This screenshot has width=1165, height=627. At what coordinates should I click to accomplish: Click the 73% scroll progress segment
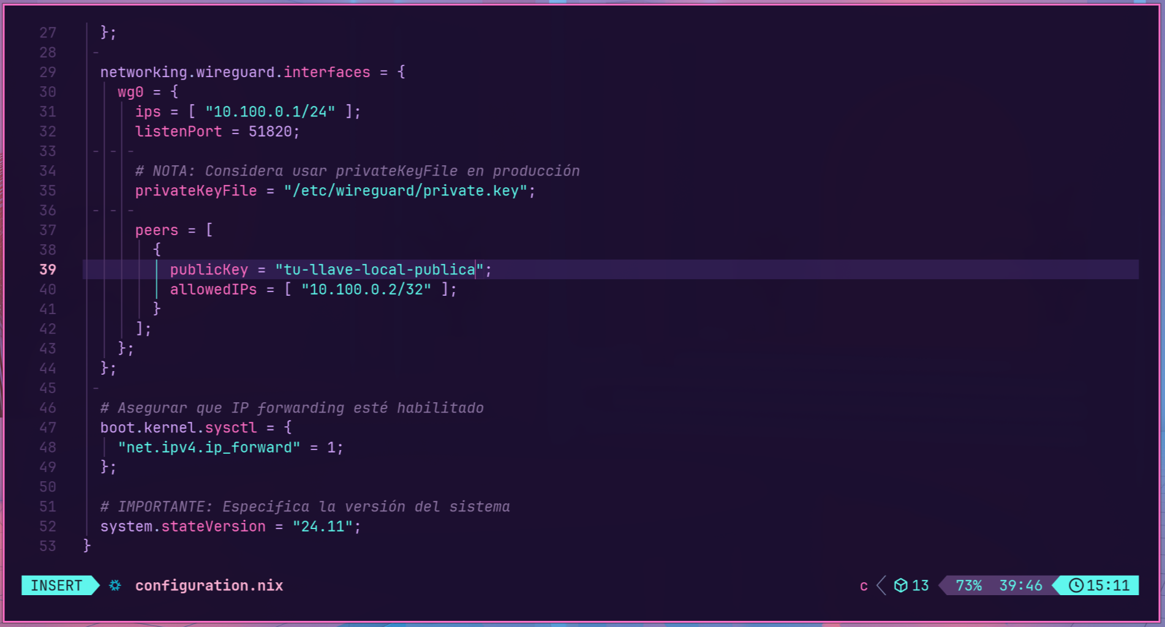pyautogui.click(x=968, y=585)
